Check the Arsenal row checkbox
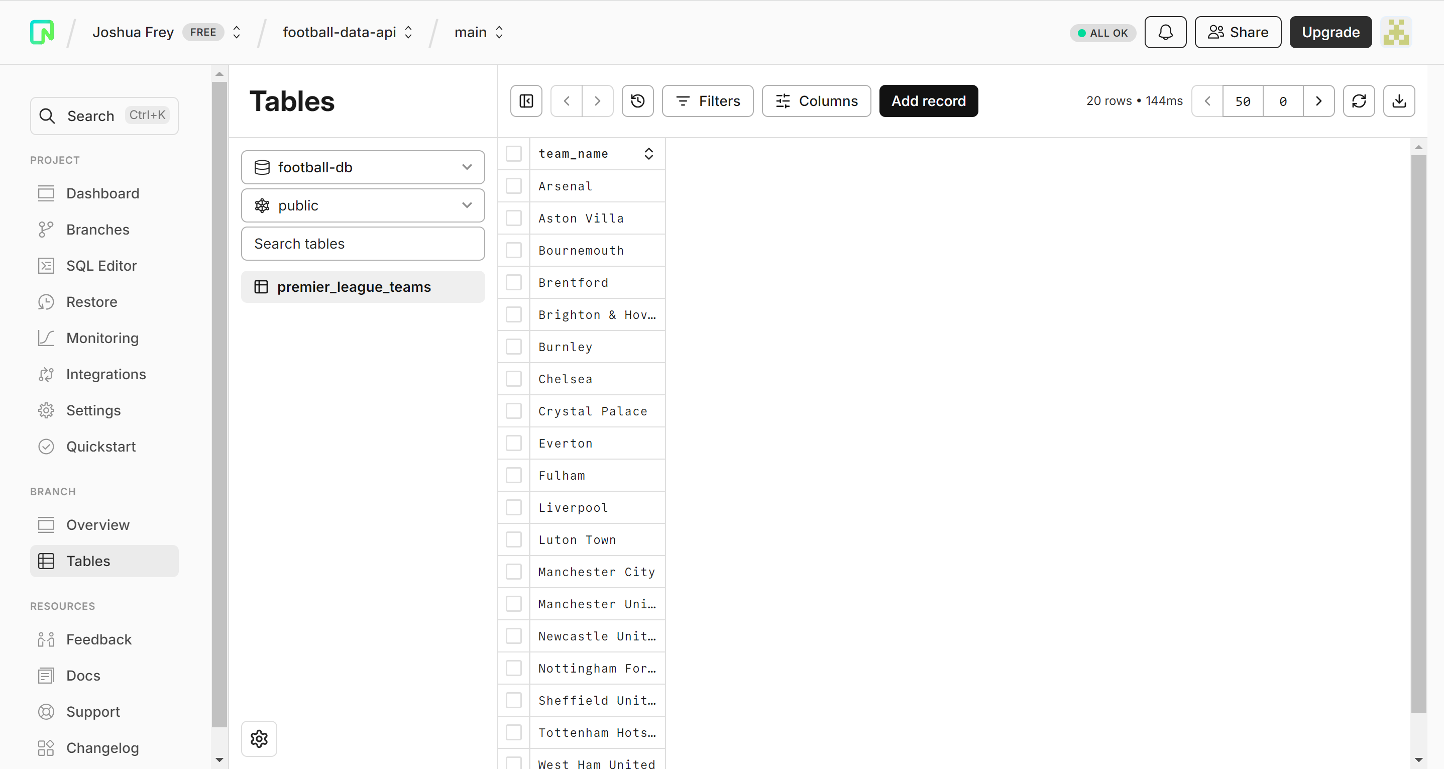The height and width of the screenshot is (769, 1444). (x=513, y=186)
